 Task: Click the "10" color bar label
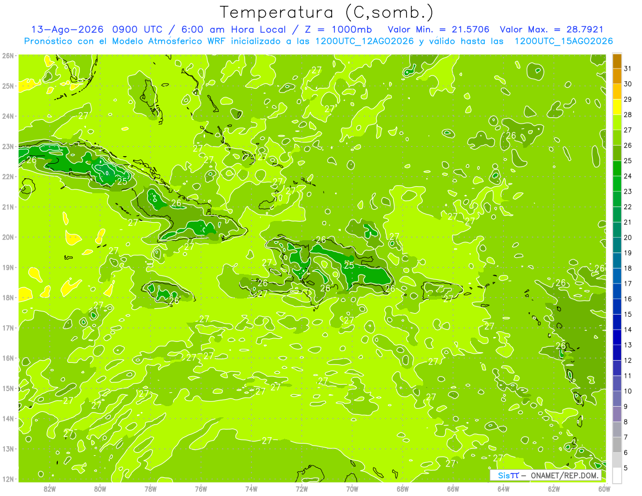pyautogui.click(x=628, y=391)
